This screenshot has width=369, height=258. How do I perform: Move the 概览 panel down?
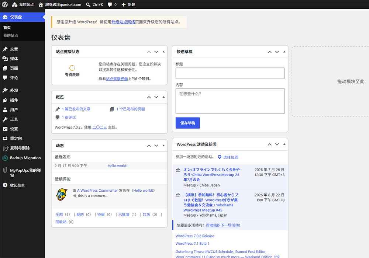(x=156, y=97)
